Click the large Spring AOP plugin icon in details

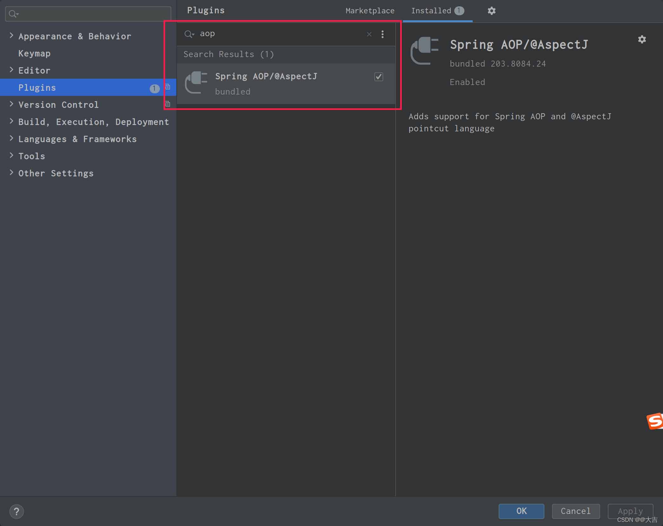pyautogui.click(x=424, y=51)
